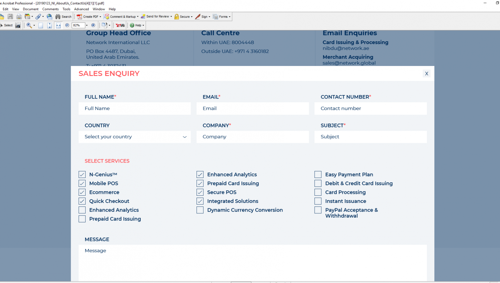500x283 pixels.
Task: Expand the Sign dropdown arrow
Action: click(x=209, y=17)
